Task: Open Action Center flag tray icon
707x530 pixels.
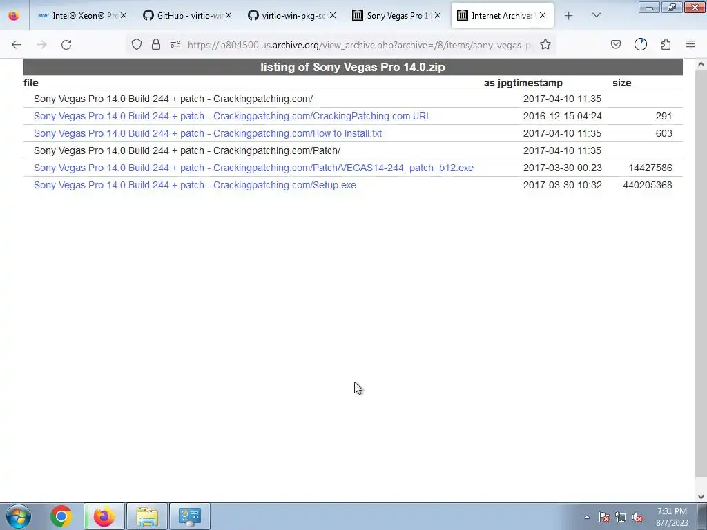Action: (x=603, y=518)
